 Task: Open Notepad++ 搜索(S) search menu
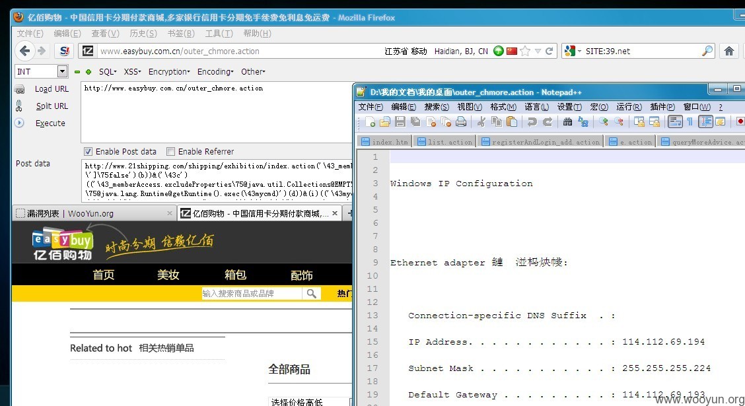coord(436,107)
